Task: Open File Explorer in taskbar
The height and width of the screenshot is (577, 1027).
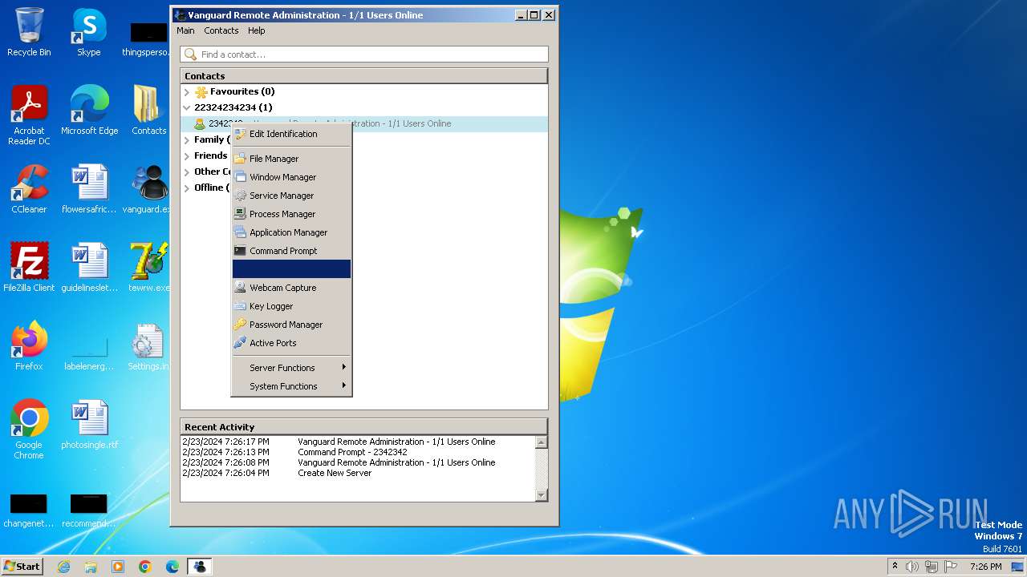Action: [x=91, y=567]
